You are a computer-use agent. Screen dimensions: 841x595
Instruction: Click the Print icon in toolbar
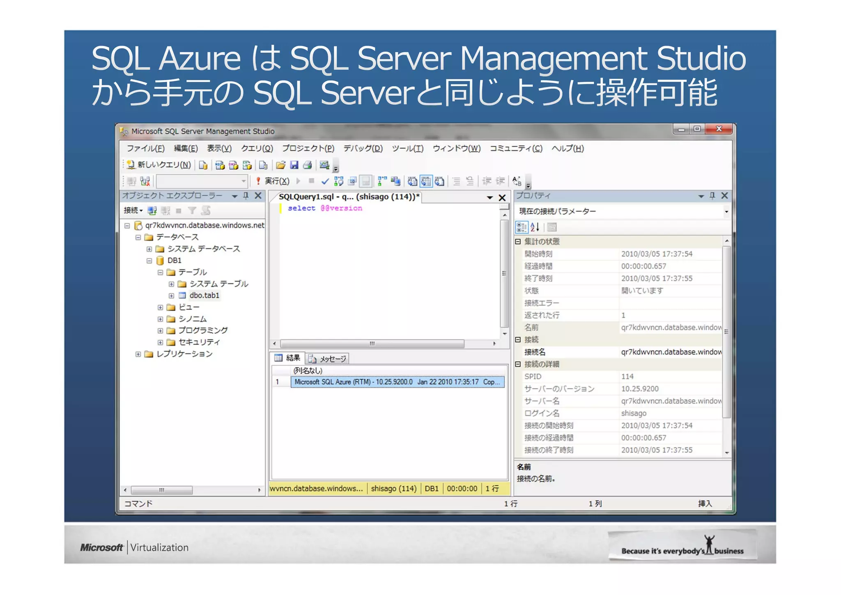click(307, 165)
